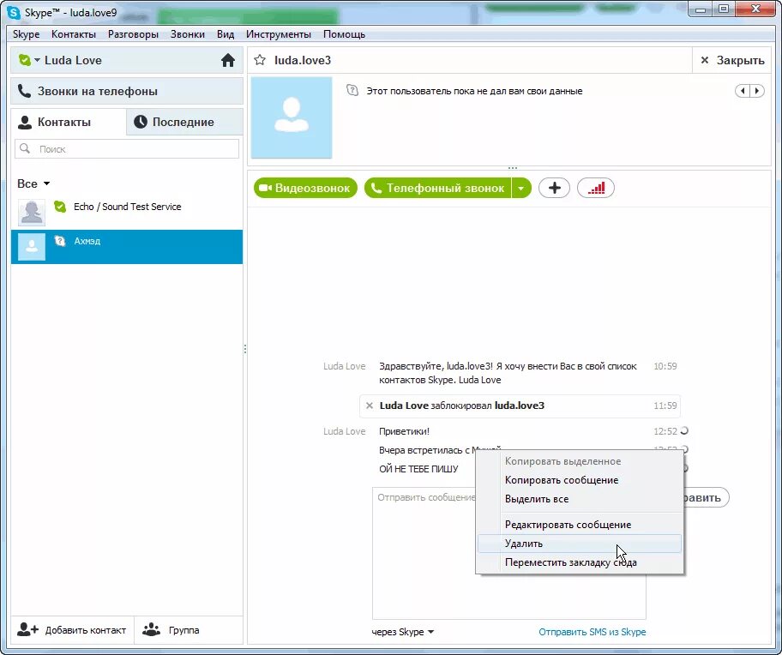The width and height of the screenshot is (782, 655).
Task: Click the plus button to add people
Action: point(554,188)
